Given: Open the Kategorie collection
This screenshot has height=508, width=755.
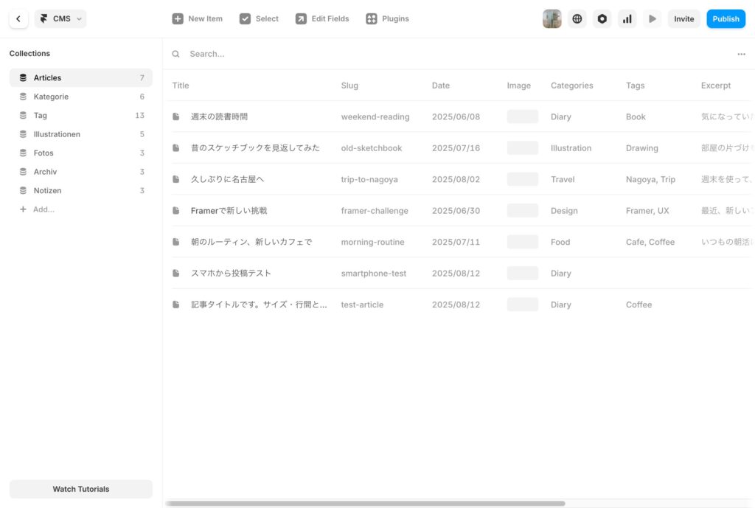Looking at the screenshot, I should (51, 97).
